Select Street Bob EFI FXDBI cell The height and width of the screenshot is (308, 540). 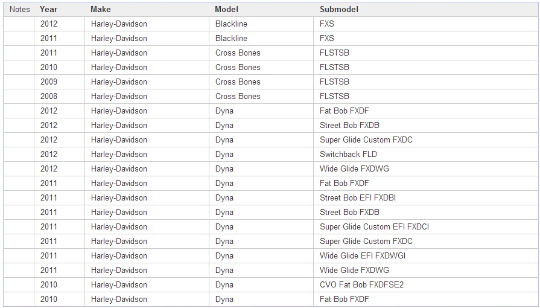[425, 197]
